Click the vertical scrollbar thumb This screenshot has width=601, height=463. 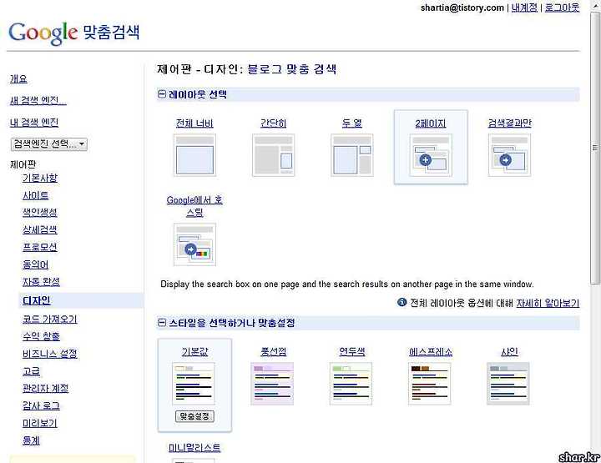(595, 148)
